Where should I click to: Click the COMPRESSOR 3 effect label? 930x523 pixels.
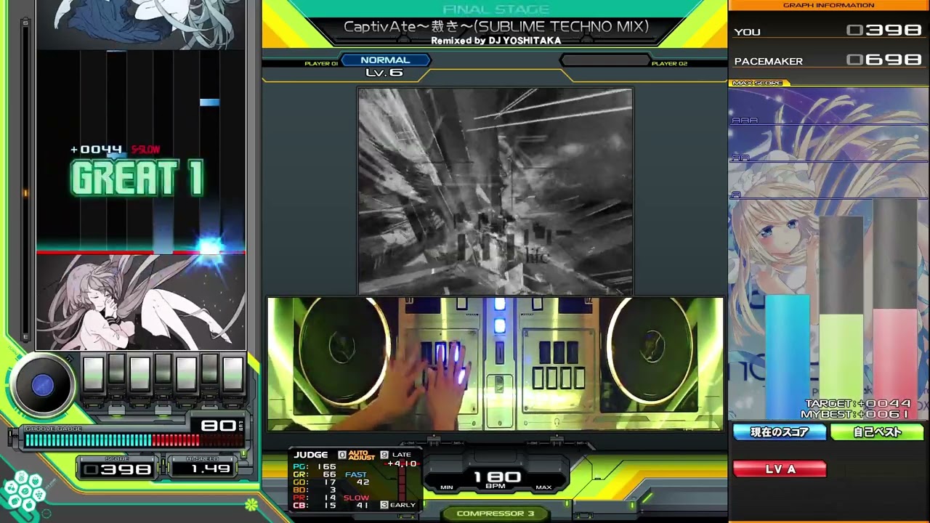[x=496, y=514]
